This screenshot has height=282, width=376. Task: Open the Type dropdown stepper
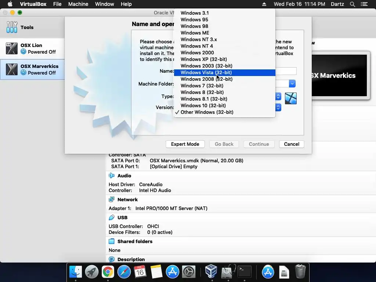point(278,97)
